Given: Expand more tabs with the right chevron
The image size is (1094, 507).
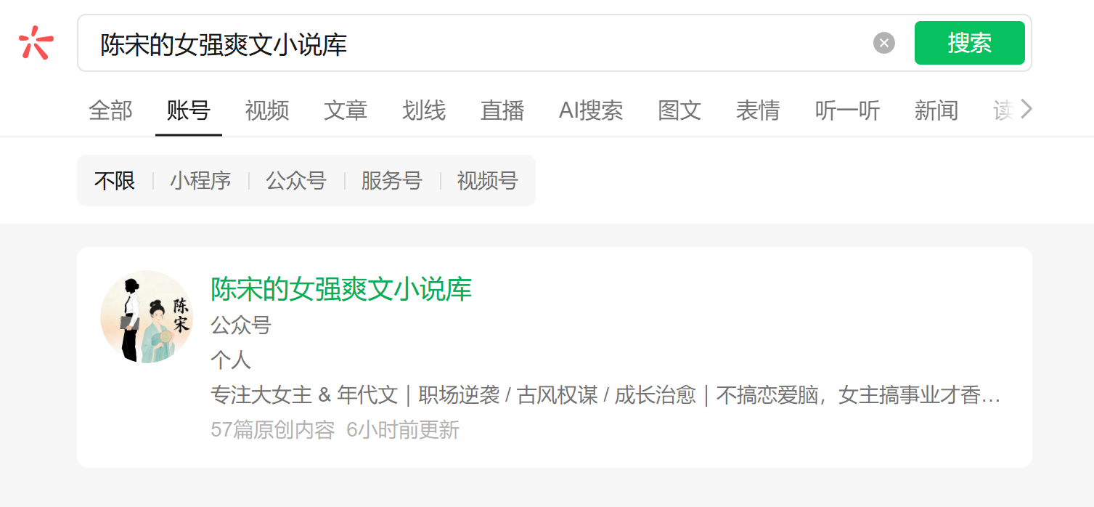Looking at the screenshot, I should [1026, 110].
